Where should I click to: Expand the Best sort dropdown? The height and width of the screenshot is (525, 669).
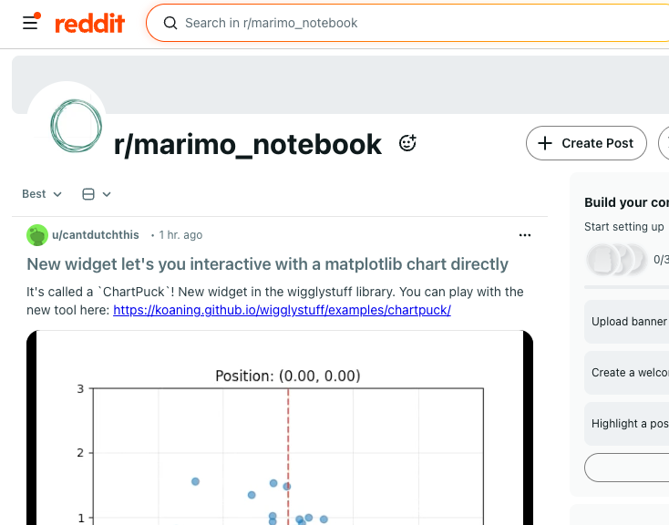[x=42, y=194]
